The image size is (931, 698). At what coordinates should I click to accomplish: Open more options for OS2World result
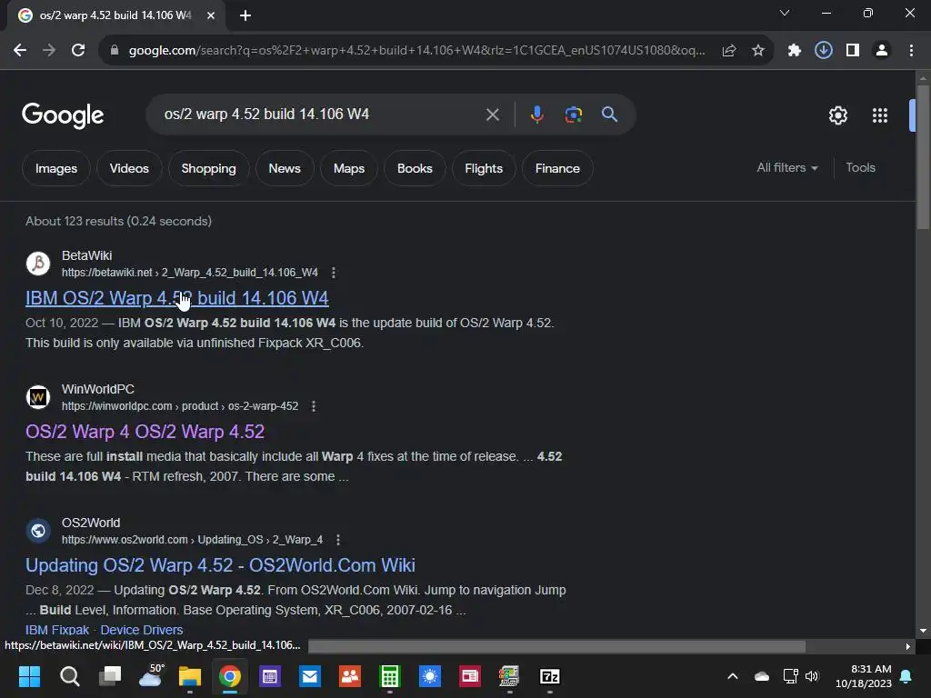pyautogui.click(x=338, y=540)
